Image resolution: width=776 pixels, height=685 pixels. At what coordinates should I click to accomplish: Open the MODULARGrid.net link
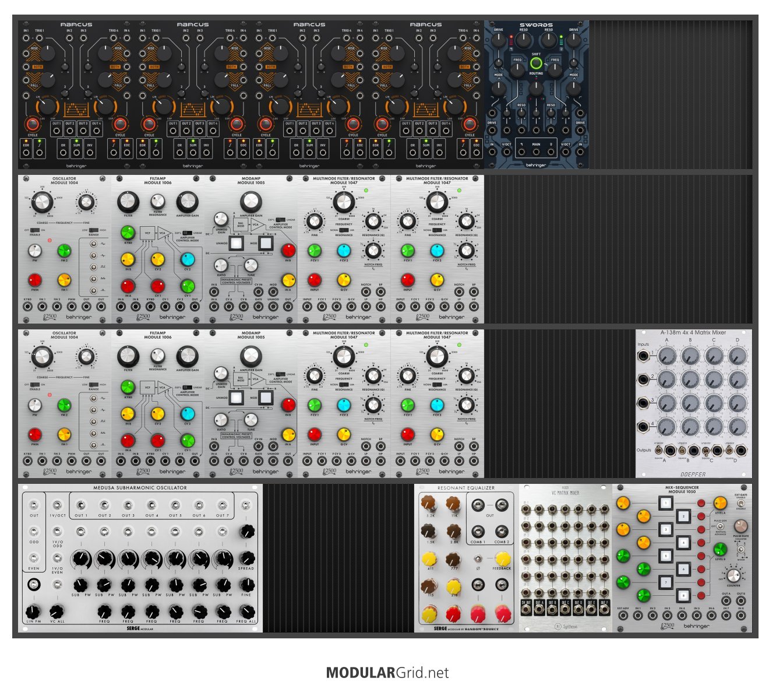pos(387,673)
